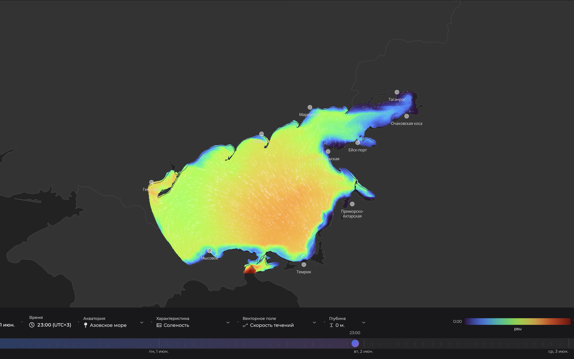Select the Темрюк station marker
The width and height of the screenshot is (574, 359).
pyautogui.click(x=304, y=265)
